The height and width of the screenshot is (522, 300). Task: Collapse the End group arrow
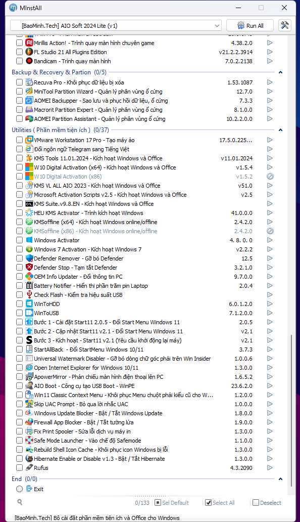(x=280, y=478)
